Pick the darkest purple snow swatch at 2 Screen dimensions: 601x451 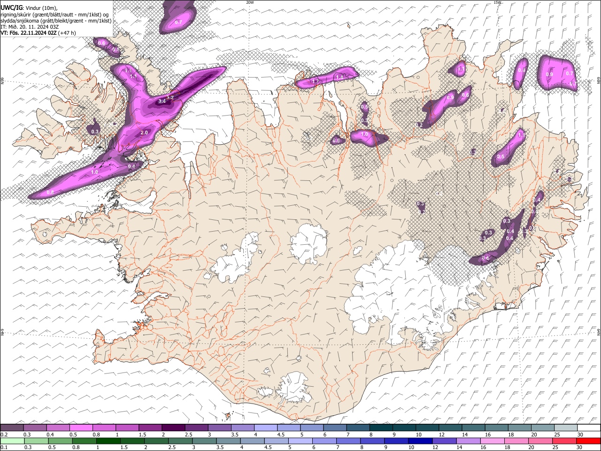(x=173, y=428)
